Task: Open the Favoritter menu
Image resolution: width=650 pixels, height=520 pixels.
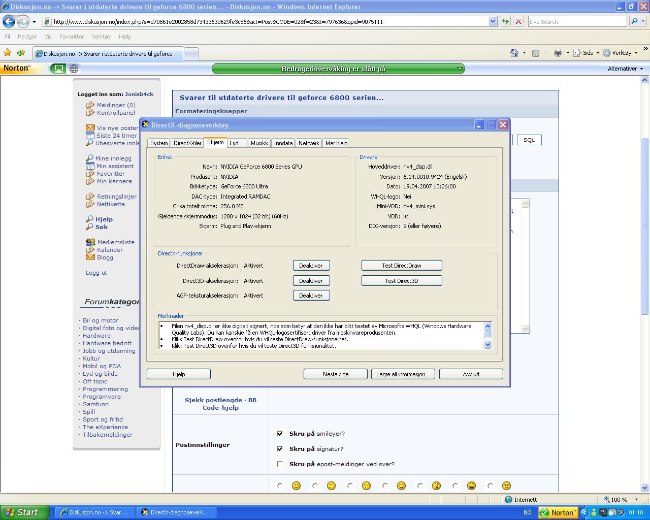Action: [72, 37]
